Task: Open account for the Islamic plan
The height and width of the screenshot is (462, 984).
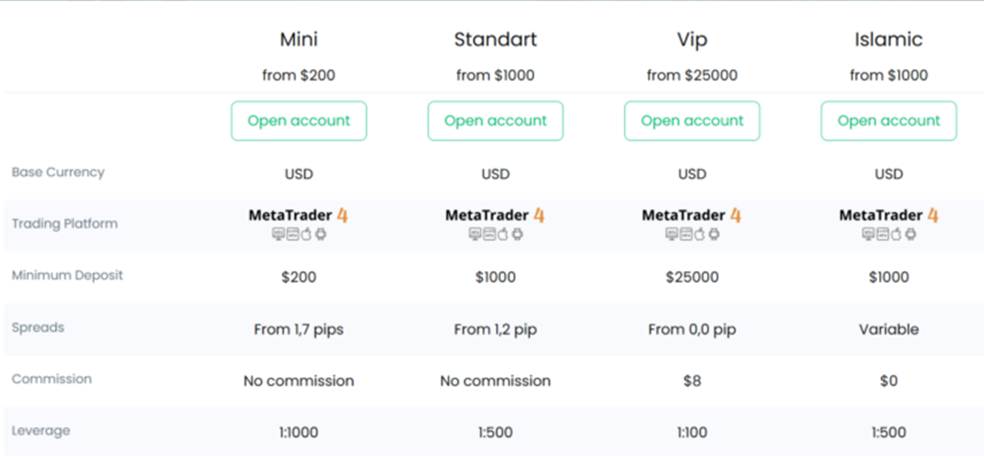Action: click(888, 121)
